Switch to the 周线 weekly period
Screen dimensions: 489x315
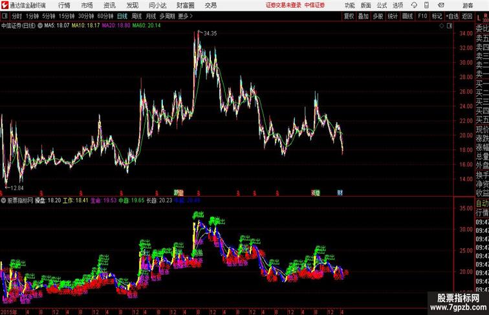tap(136, 16)
